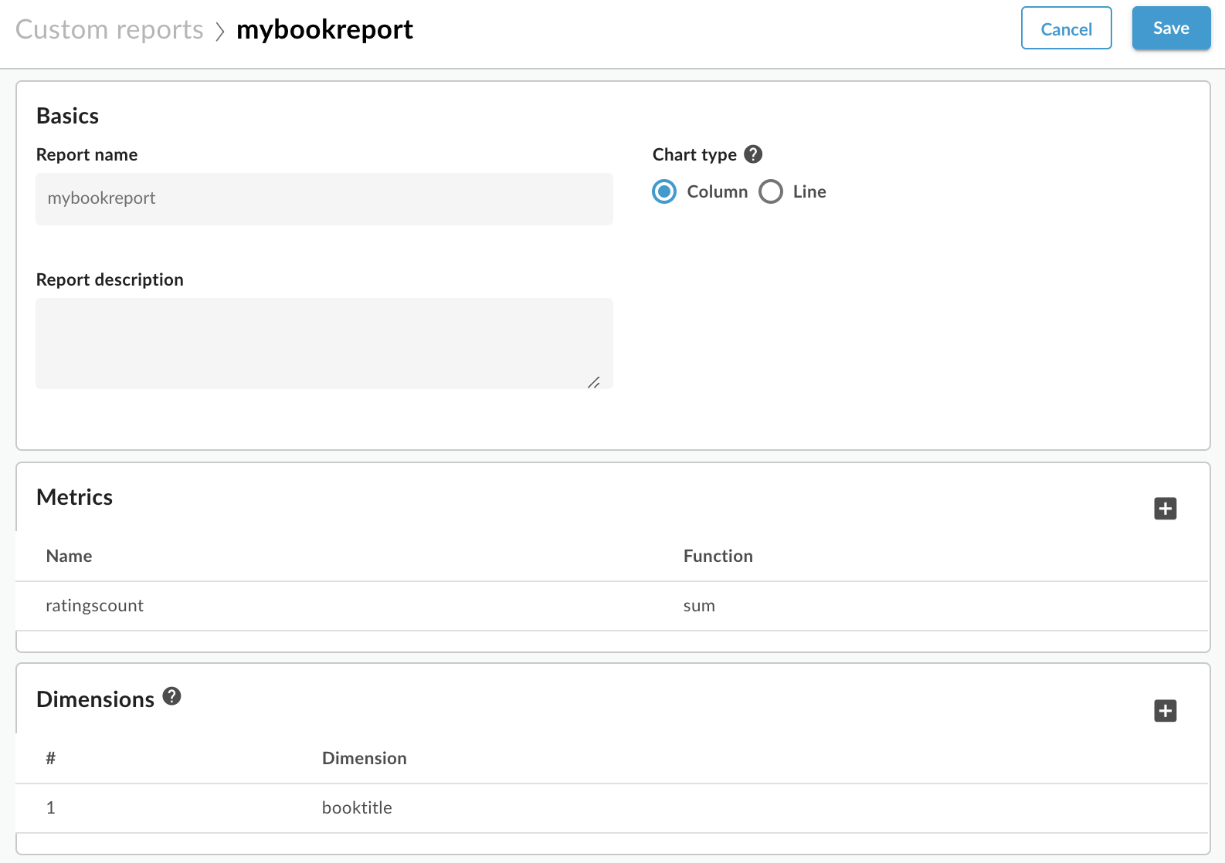Click the Function column header
Screen dimensions: 1225x863
click(x=718, y=557)
